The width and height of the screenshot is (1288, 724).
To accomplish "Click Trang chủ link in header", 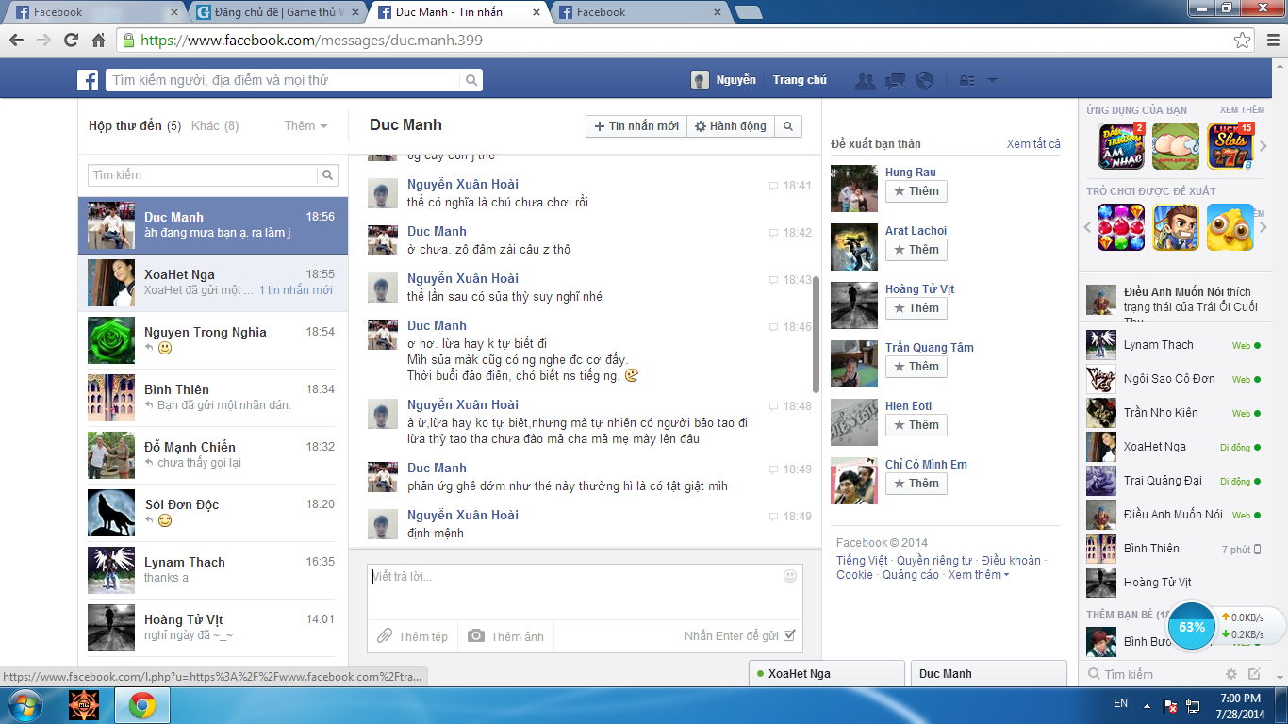I will click(x=800, y=80).
